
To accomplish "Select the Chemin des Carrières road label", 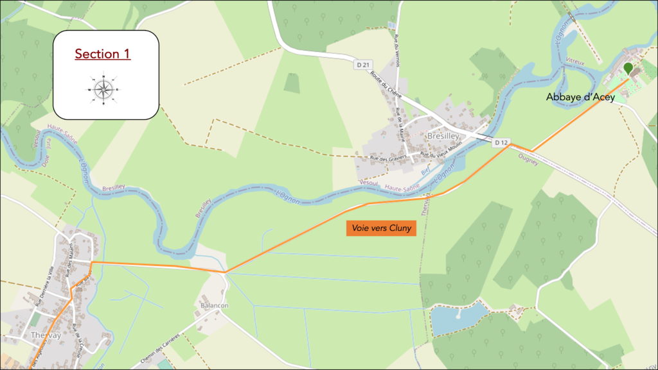I will (x=160, y=348).
